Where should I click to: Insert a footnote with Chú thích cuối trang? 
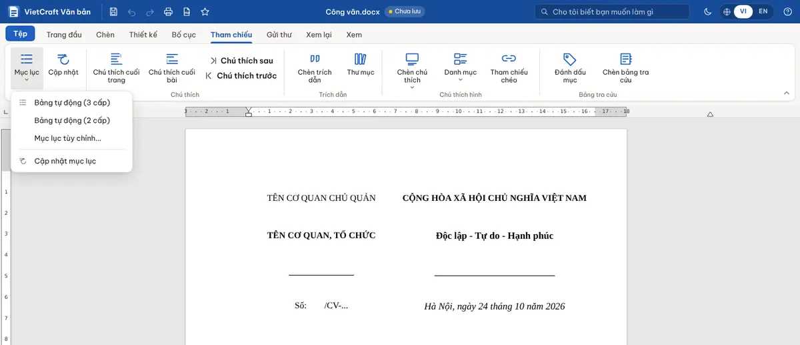pyautogui.click(x=116, y=67)
